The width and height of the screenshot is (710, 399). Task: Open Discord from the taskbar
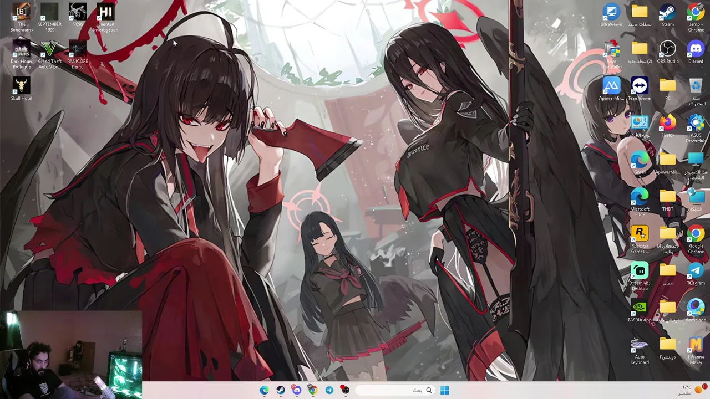[297, 390]
